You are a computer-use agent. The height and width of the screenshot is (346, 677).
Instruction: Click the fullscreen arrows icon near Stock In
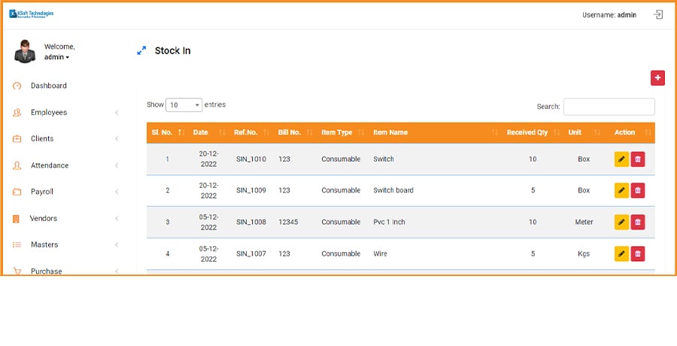141,51
